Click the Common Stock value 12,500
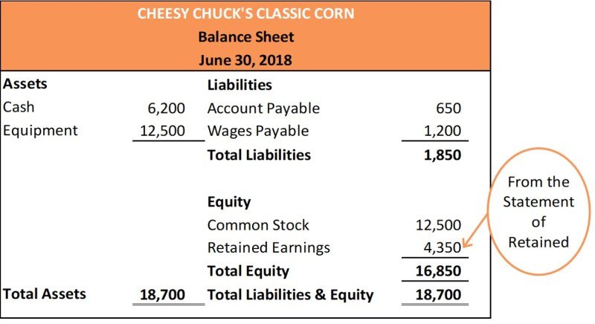The height and width of the screenshot is (324, 595). click(439, 225)
